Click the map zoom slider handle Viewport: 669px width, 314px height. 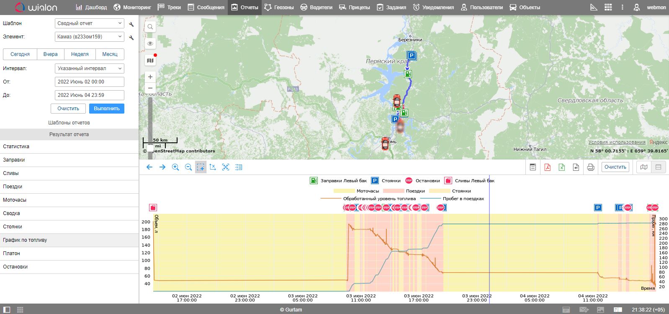point(150,148)
